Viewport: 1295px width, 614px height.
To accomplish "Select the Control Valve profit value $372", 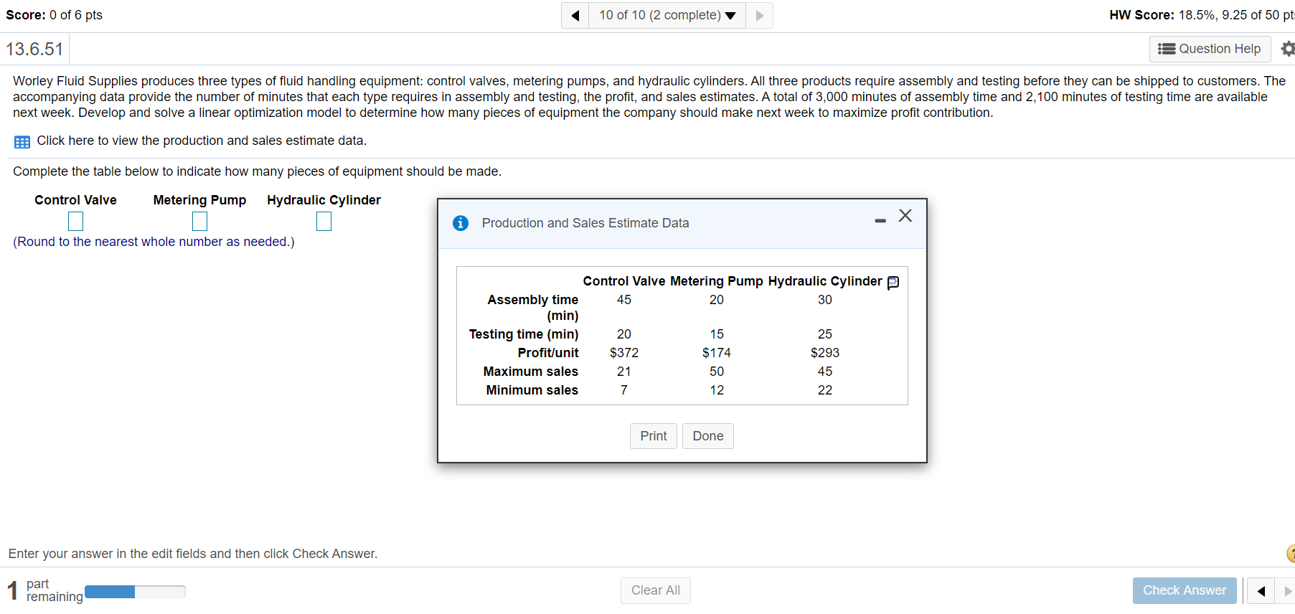I will (x=624, y=353).
